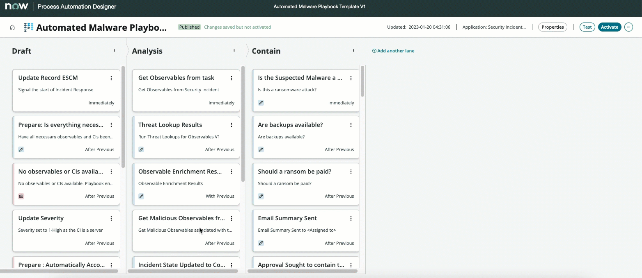Click the Automated Malware Playbo... title
This screenshot has height=278, width=642.
coord(101,27)
